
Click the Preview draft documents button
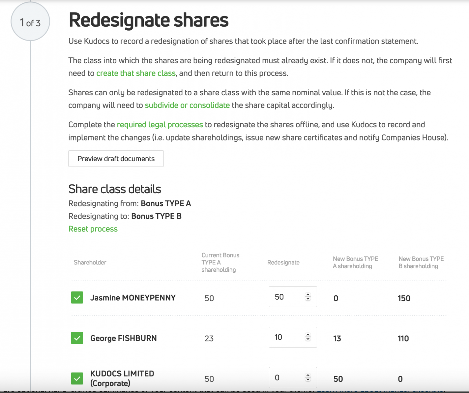point(116,158)
